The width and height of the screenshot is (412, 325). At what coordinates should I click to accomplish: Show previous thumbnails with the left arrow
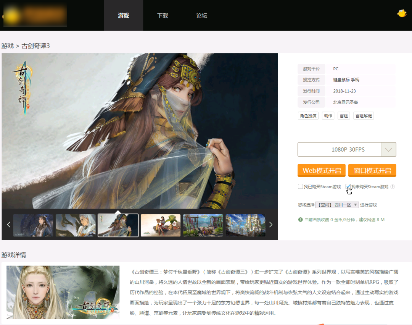[8, 225]
